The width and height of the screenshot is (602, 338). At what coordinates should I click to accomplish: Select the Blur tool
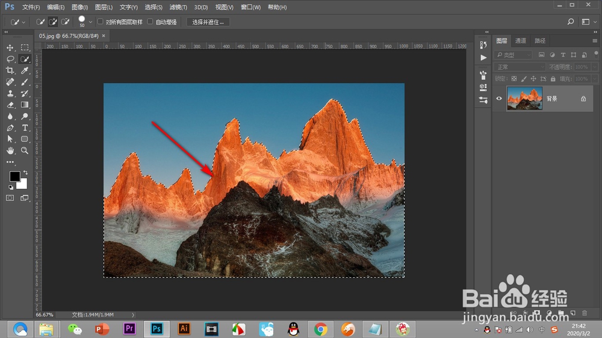[10, 116]
